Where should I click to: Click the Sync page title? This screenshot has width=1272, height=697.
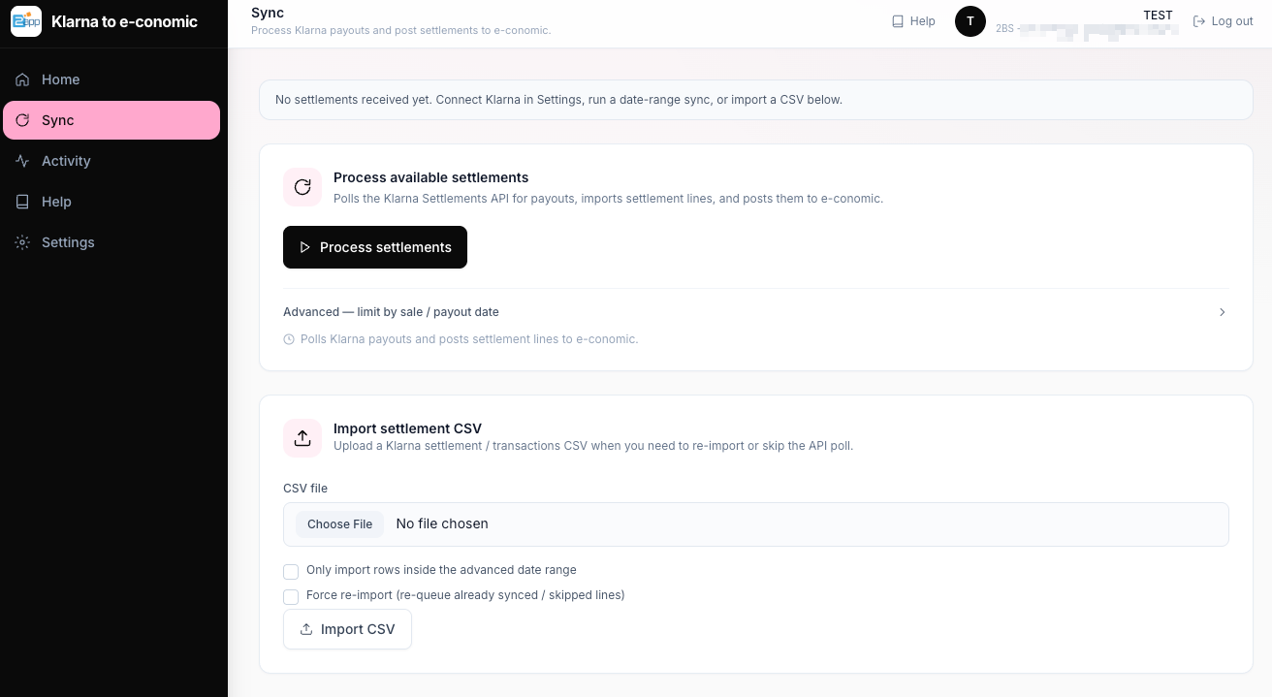tap(268, 13)
